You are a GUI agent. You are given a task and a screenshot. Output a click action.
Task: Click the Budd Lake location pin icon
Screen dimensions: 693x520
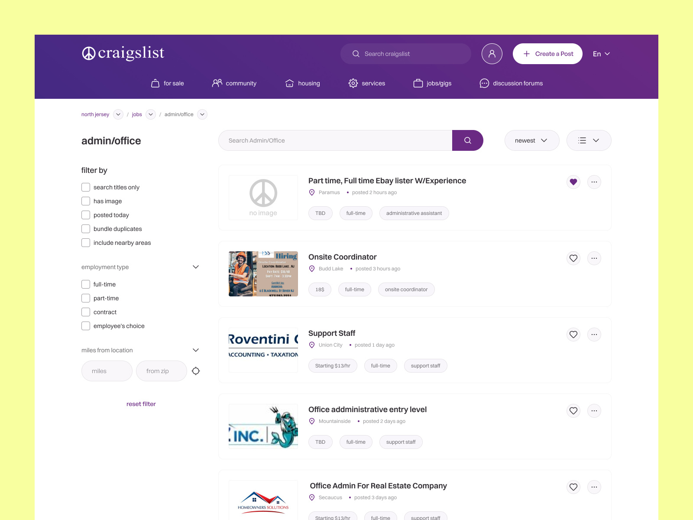click(312, 269)
